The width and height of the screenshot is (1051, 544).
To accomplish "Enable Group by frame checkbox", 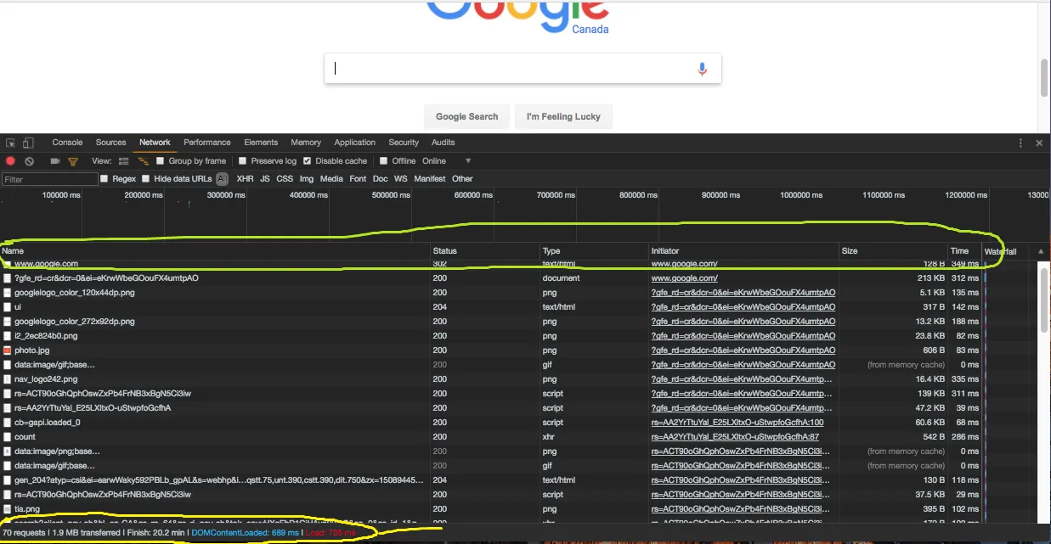I will tap(161, 161).
